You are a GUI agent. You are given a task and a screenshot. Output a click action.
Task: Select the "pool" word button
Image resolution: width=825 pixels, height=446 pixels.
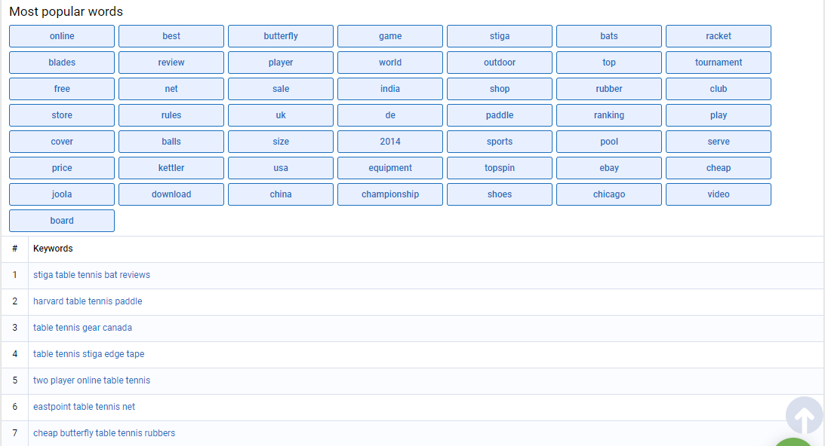point(609,142)
